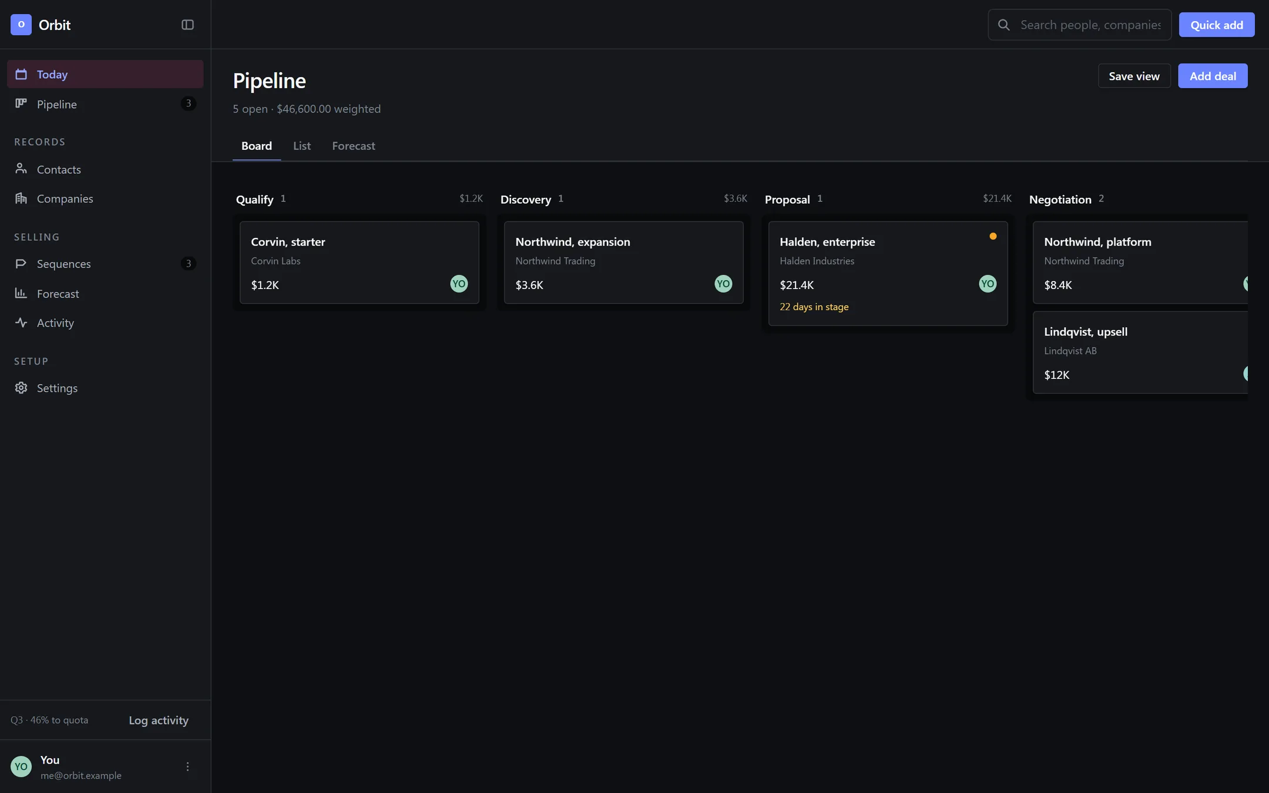Click the magnifier icon in search box
The width and height of the screenshot is (1269, 793).
pyautogui.click(x=1004, y=25)
